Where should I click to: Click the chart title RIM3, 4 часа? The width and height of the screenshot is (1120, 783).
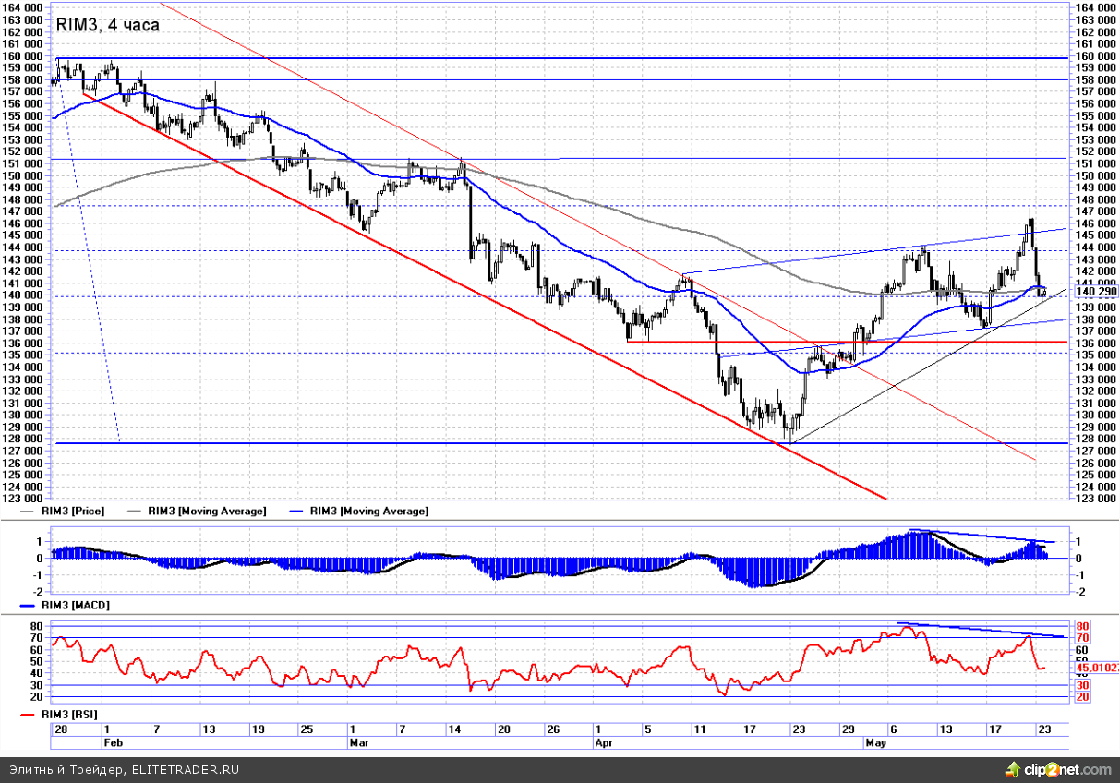(x=108, y=26)
